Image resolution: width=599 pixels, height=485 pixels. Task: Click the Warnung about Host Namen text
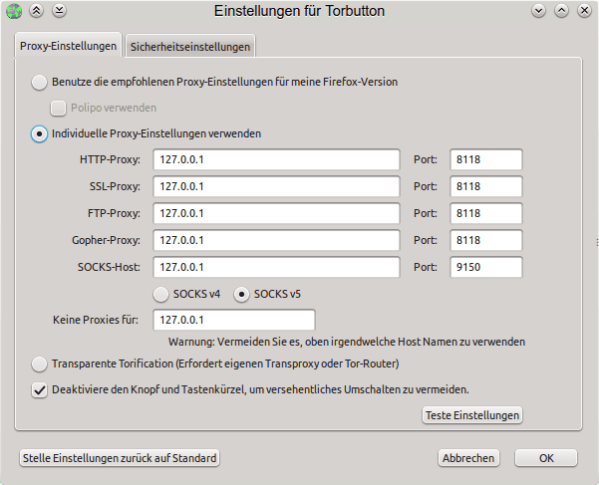click(x=347, y=342)
